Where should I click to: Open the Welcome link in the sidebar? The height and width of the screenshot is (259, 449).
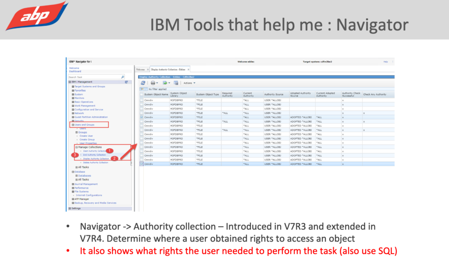click(x=74, y=68)
